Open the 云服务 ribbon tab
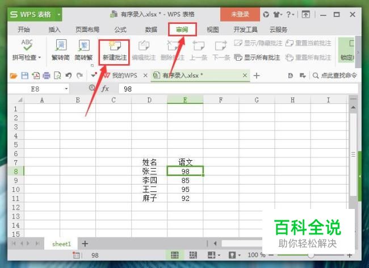This screenshot has width=369, height=268. 278,30
